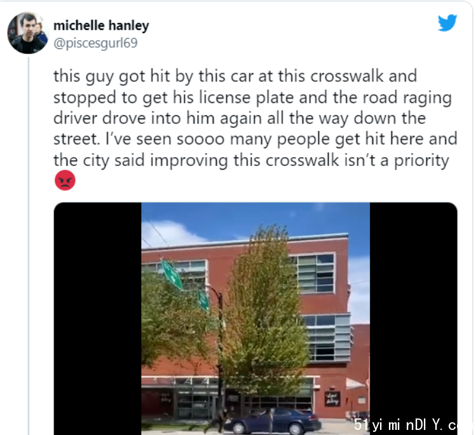Click the Twitter bird logo
Screen dimensions: 476x435
(x=447, y=22)
